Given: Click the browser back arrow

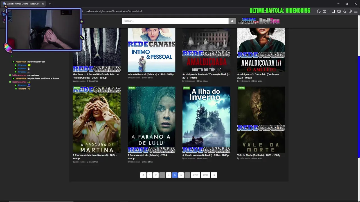Looking at the screenshot, I should (x=4, y=11).
